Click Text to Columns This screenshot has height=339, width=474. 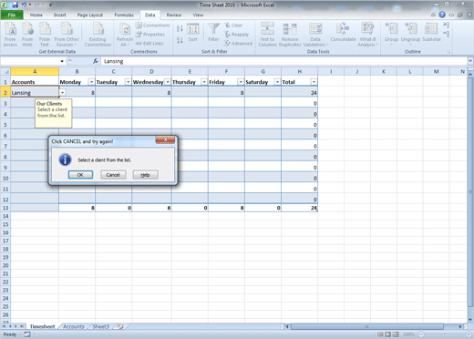(x=267, y=35)
